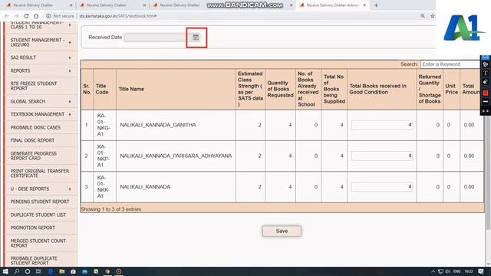Screen dimensions: 491x276
Task: Open Duplicate Student List
Action: [38, 215]
